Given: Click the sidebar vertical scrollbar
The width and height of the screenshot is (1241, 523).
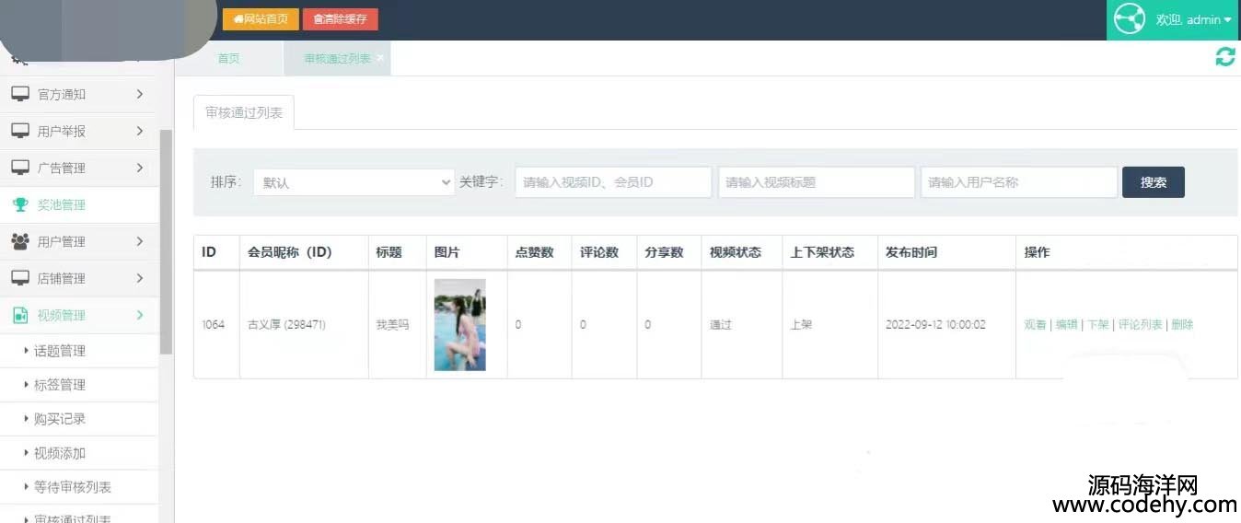Looking at the screenshot, I should (x=167, y=241).
